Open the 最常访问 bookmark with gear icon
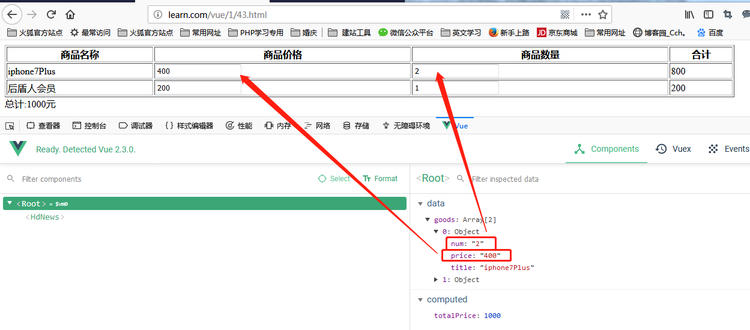The image size is (750, 330). point(90,32)
